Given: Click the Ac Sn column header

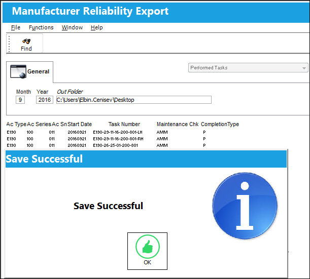Looking at the screenshot, I should pos(59,124).
